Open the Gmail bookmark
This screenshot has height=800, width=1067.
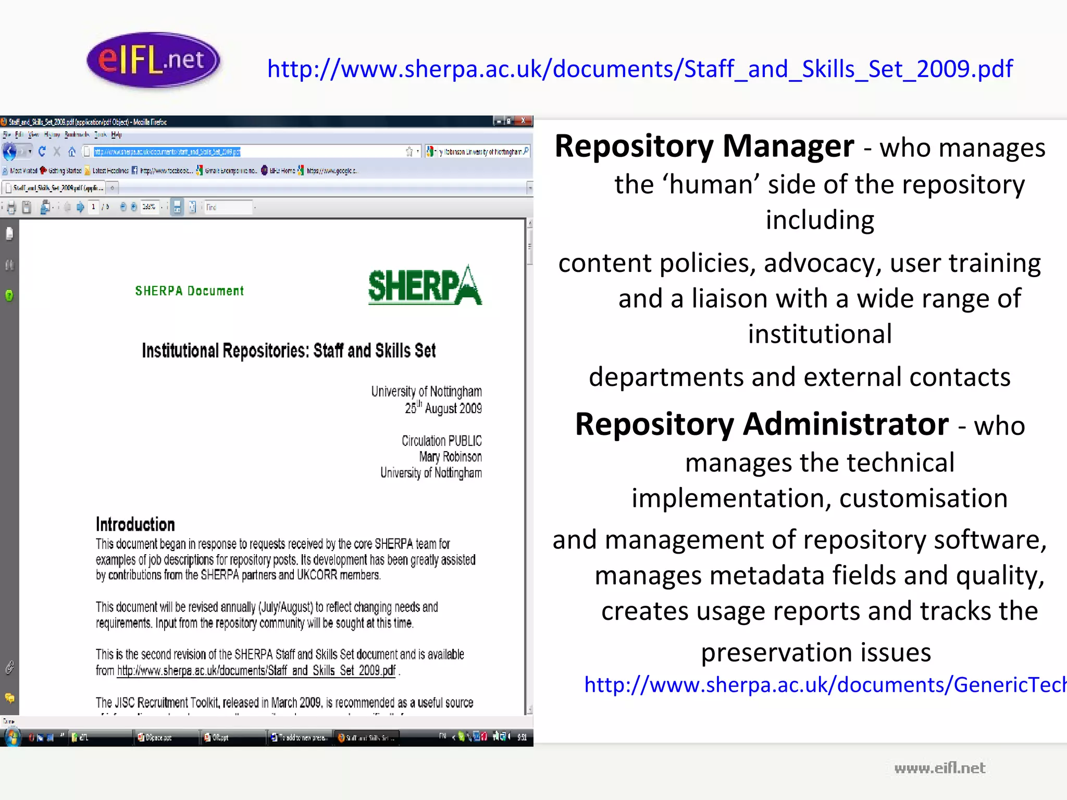coord(227,170)
